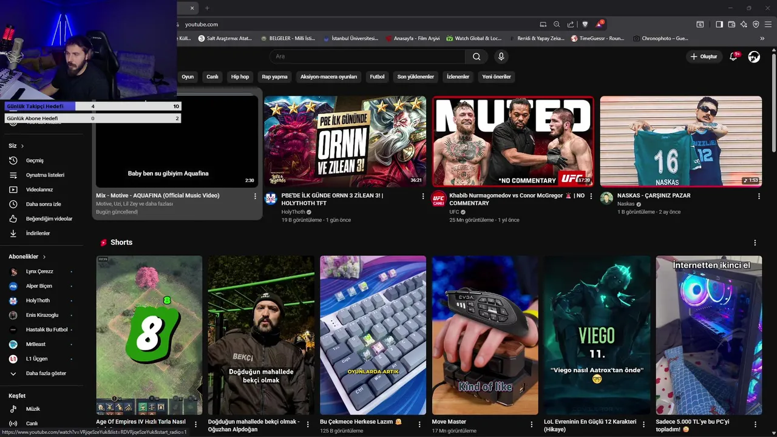Select the Futbol filter chip

pyautogui.click(x=378, y=76)
